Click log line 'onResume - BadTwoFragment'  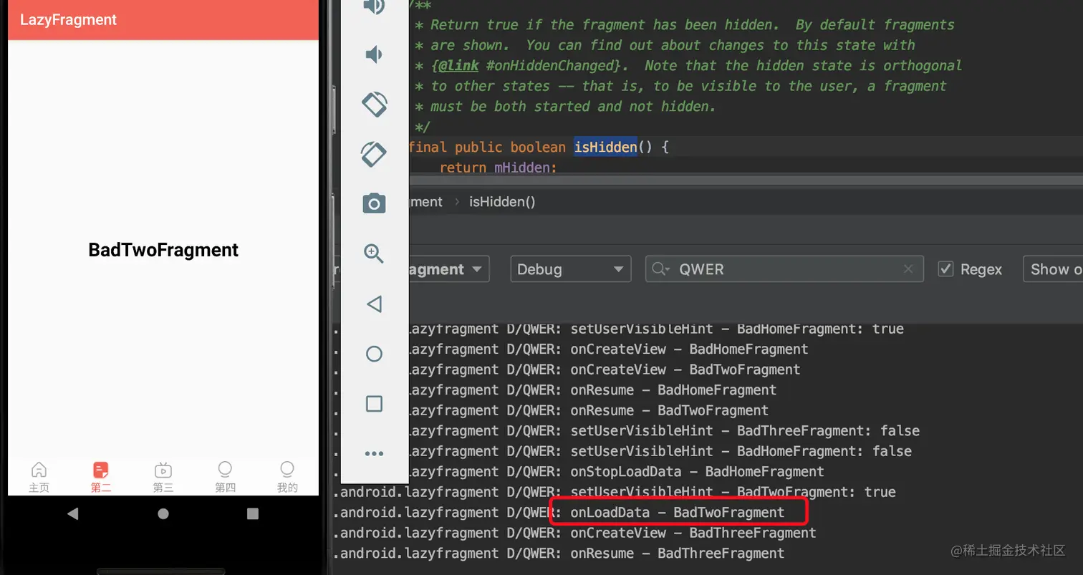[669, 410]
